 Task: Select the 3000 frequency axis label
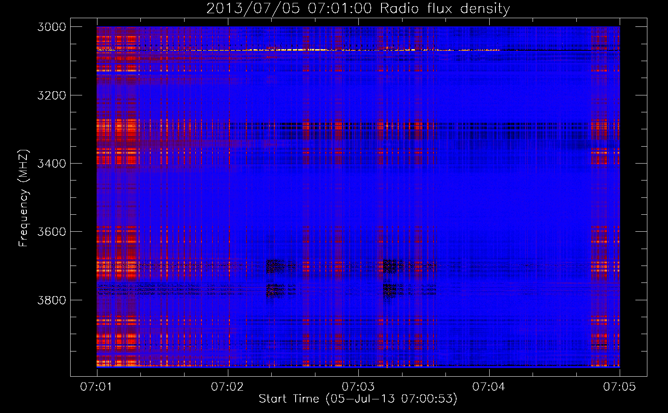52,27
